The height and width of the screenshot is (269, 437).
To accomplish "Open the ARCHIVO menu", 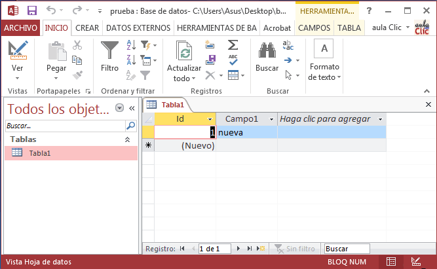I will [21, 27].
